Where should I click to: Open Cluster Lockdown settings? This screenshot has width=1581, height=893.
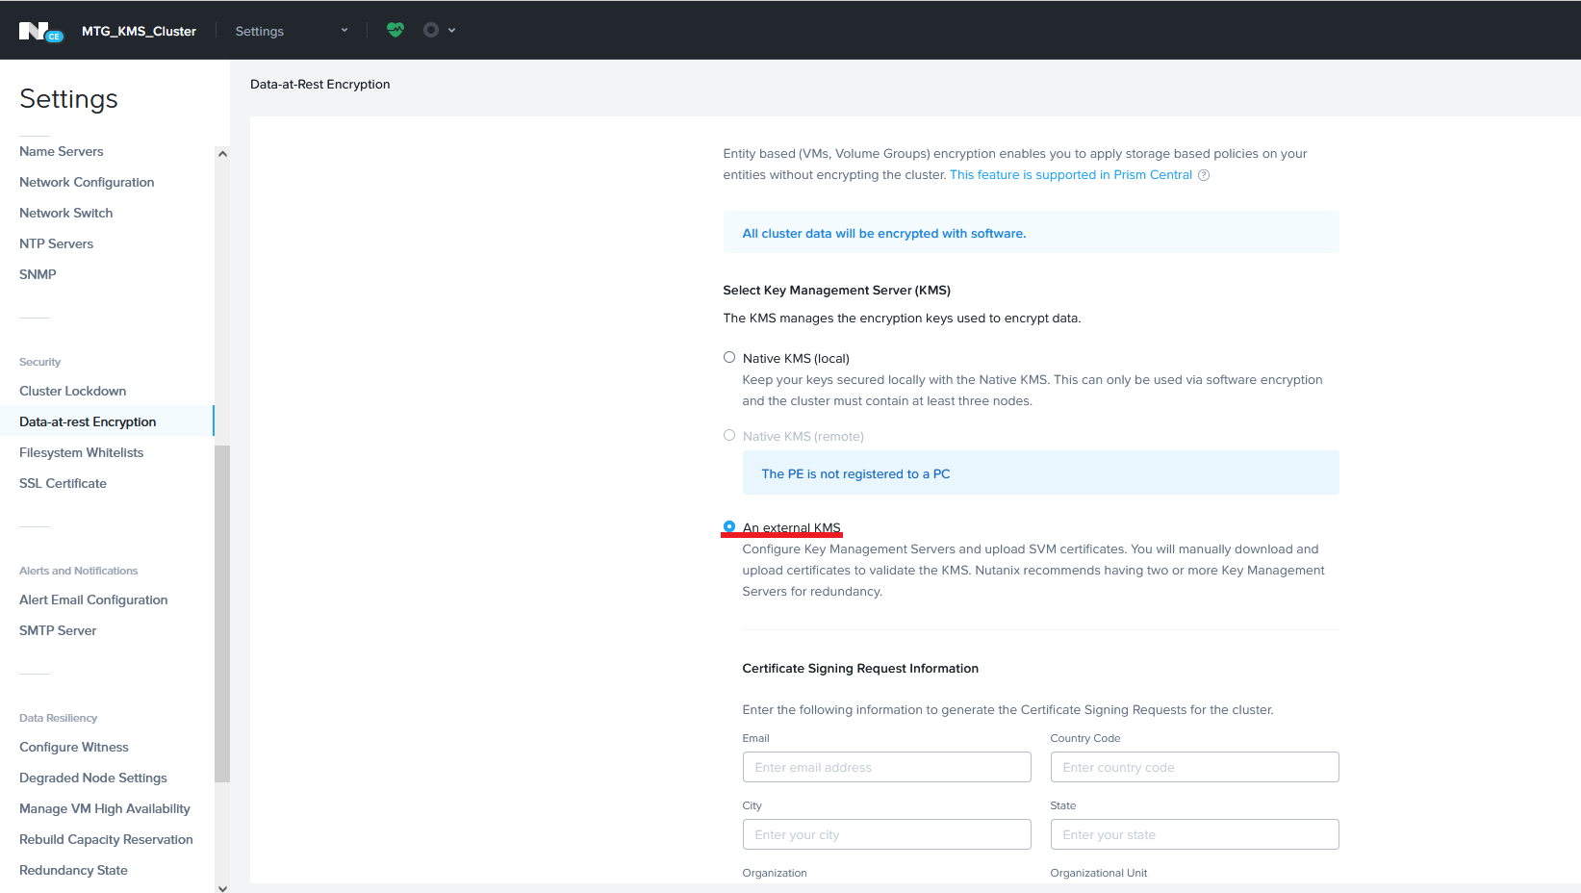point(73,391)
